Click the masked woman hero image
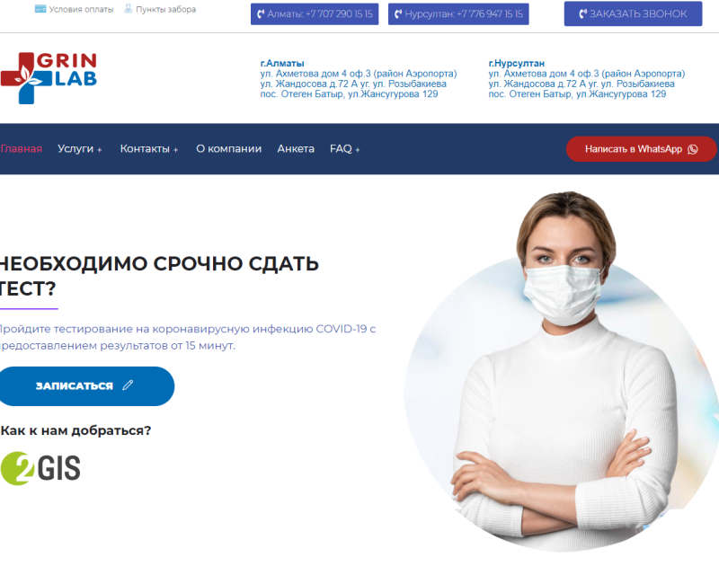 [562, 371]
